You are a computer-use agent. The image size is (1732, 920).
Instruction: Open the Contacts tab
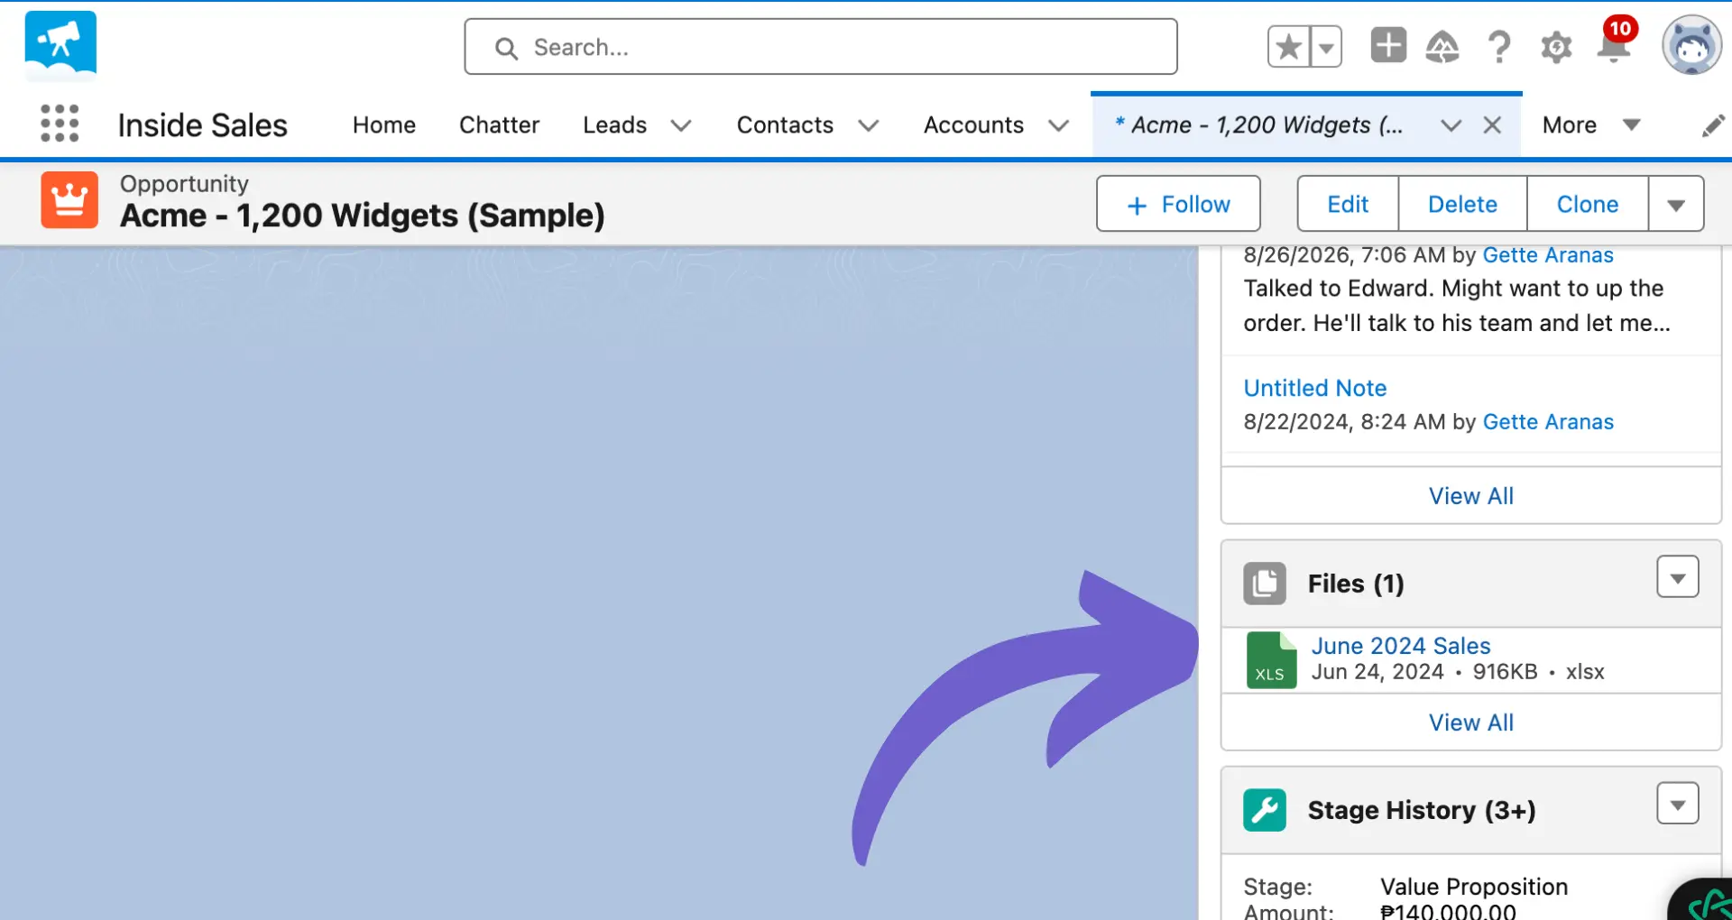tap(785, 125)
